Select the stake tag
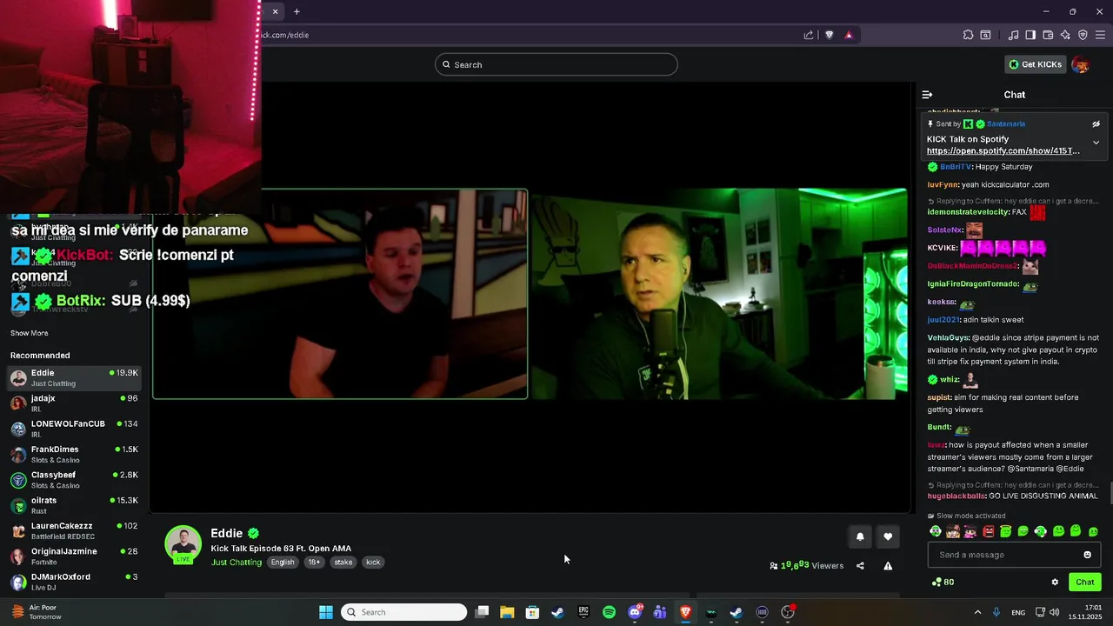 (x=343, y=563)
